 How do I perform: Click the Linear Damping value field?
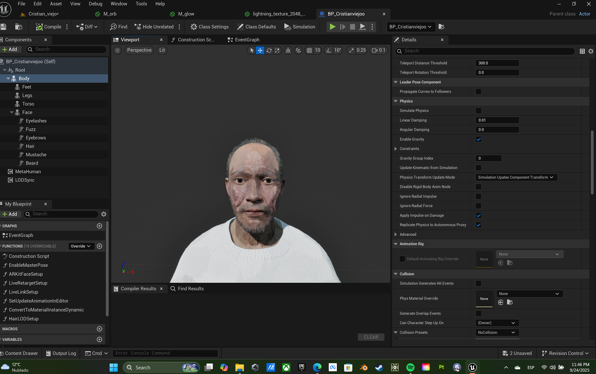497,120
